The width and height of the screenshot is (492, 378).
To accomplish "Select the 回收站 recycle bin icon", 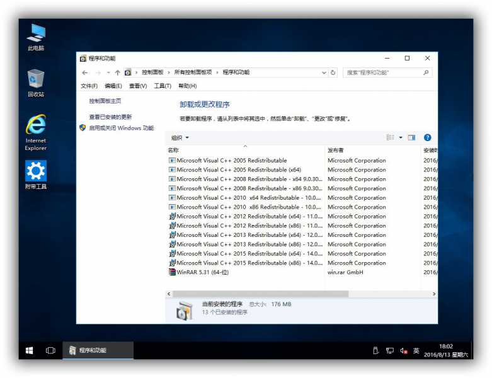I will (36, 83).
